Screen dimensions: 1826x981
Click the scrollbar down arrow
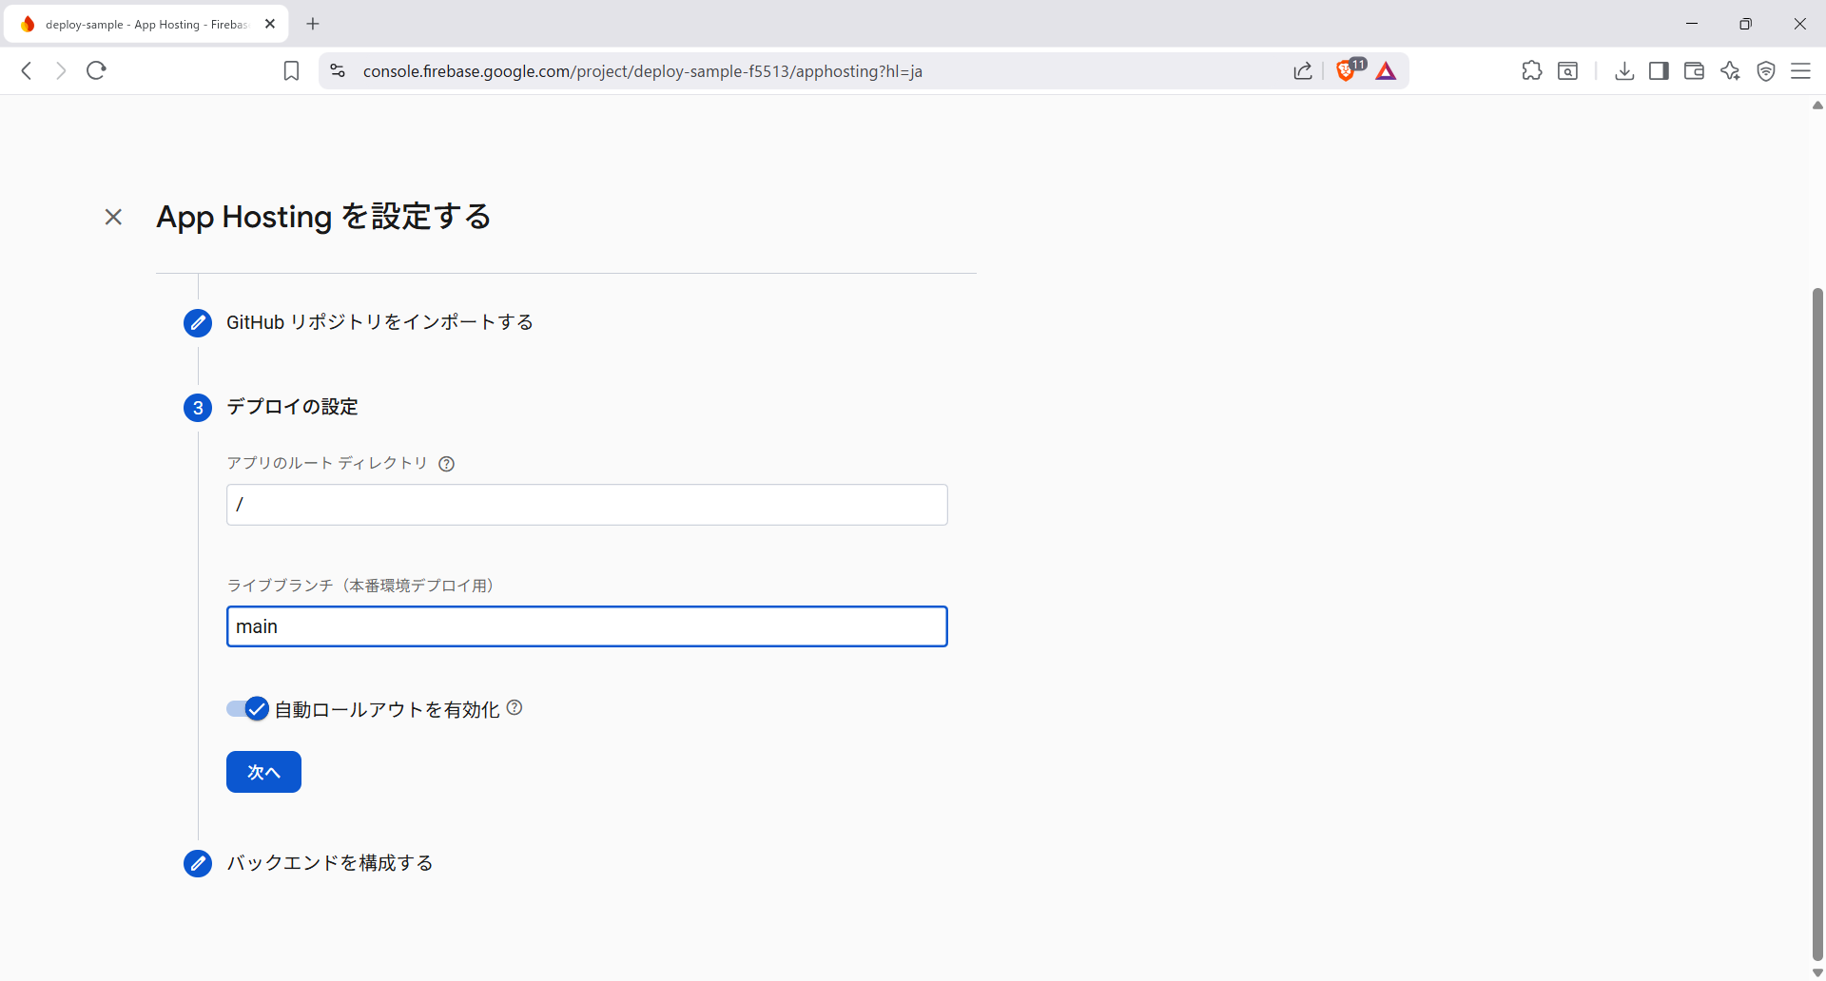click(x=1817, y=972)
